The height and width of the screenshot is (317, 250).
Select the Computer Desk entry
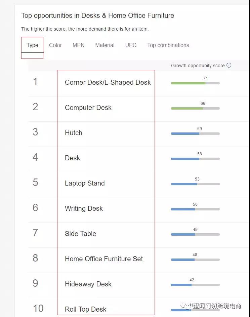point(88,108)
